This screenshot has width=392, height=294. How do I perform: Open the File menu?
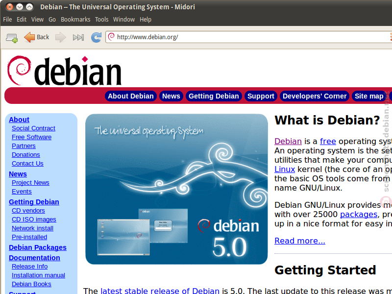point(7,20)
